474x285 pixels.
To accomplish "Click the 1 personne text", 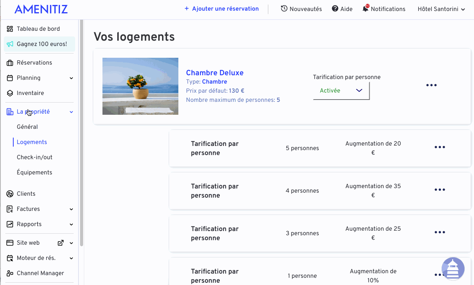I will (302, 276).
